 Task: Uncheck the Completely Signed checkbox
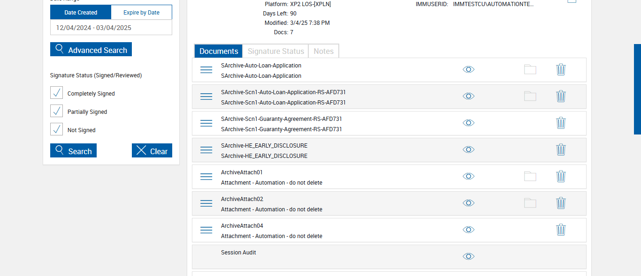point(56,93)
